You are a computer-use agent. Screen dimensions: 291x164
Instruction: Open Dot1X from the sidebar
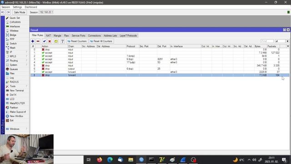tap(13, 95)
